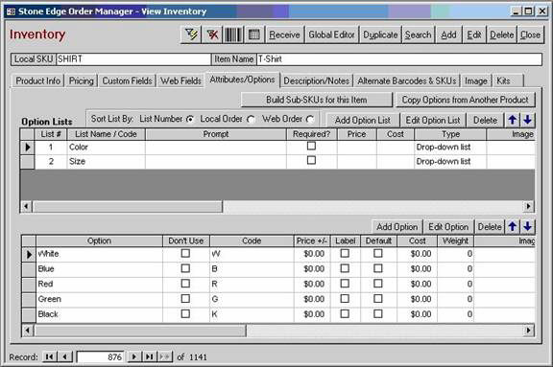Click the toolbar Add button
Viewport: 553px width, 367px height.
click(448, 34)
